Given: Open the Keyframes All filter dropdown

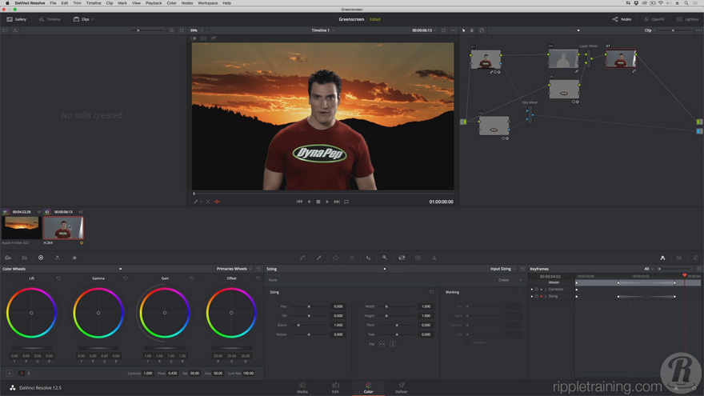Looking at the screenshot, I should coord(649,269).
